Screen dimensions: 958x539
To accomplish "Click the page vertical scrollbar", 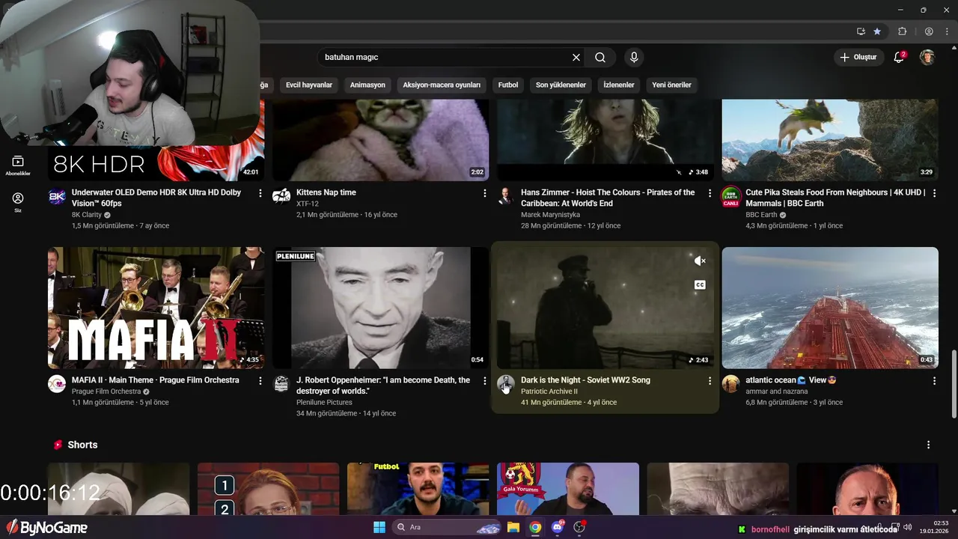I will point(954,384).
